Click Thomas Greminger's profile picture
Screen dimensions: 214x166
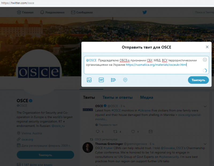pos(88,148)
